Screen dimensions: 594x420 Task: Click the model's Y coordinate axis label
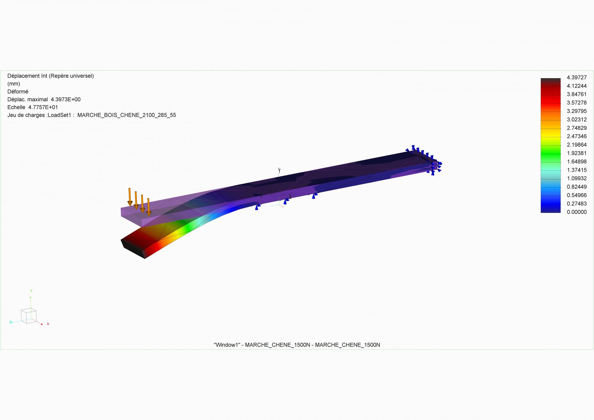click(279, 170)
